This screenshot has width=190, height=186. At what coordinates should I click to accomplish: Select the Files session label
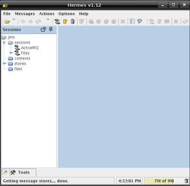pos(25,53)
